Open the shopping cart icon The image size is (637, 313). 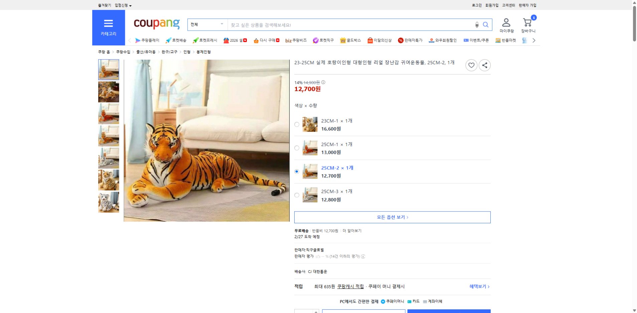[527, 23]
